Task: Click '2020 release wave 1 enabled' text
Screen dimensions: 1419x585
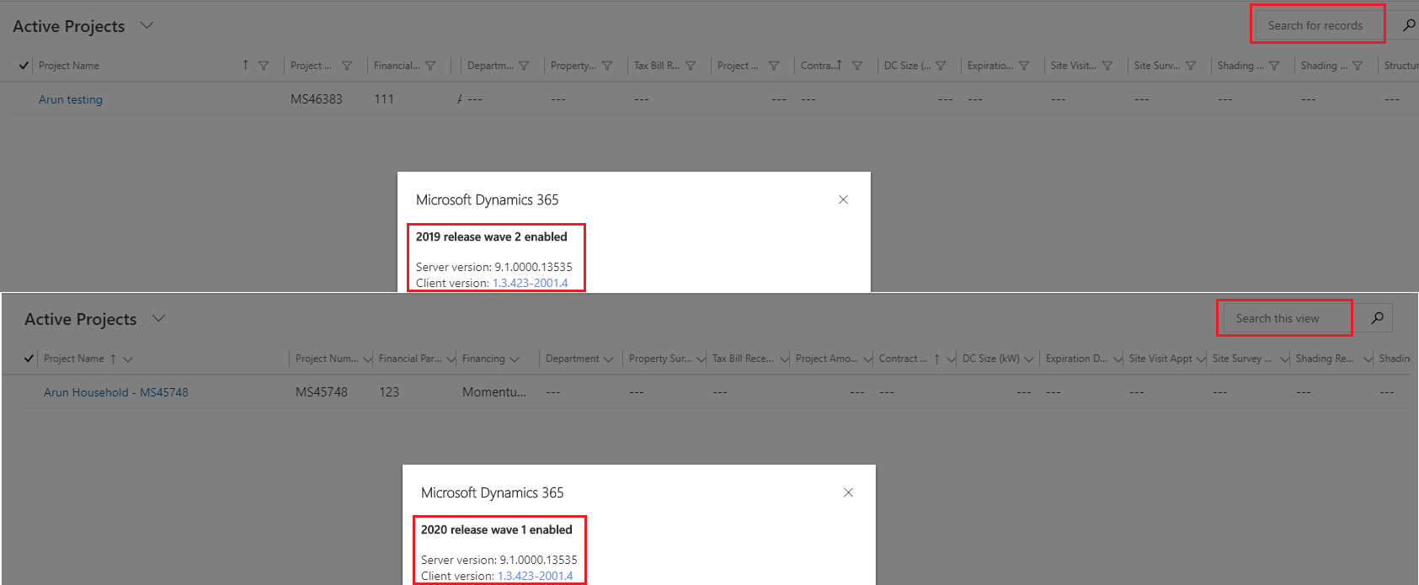Action: coord(497,529)
